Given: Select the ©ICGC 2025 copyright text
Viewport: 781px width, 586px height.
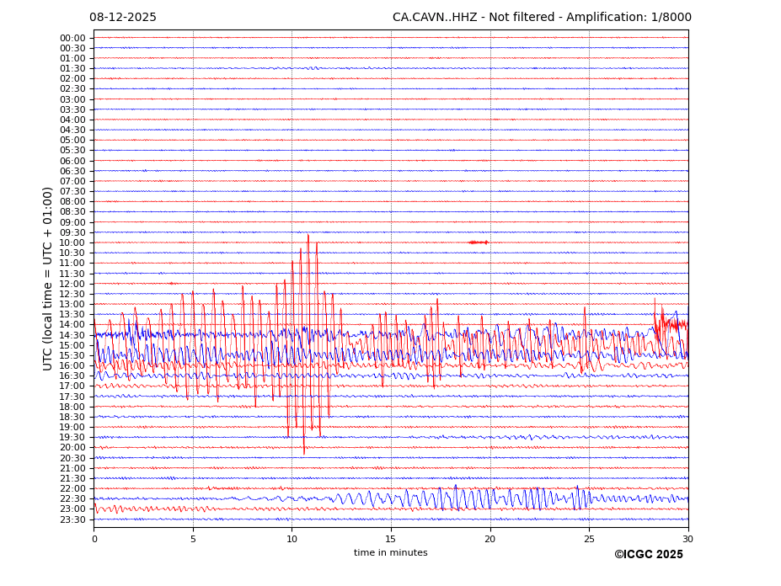Looking at the screenshot, I should pyautogui.click(x=648, y=555).
